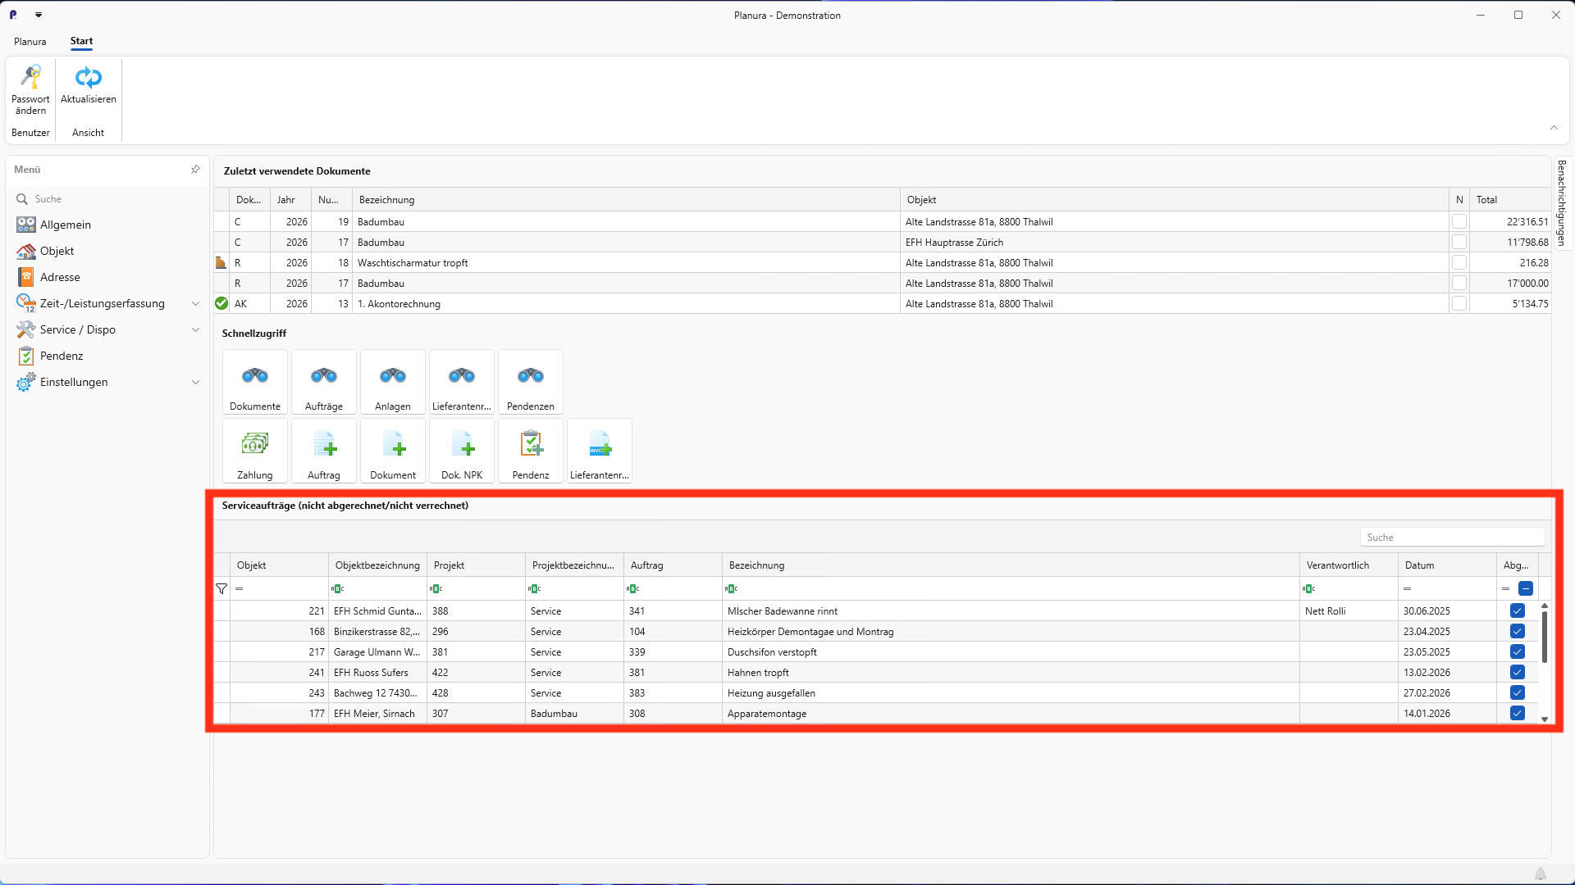This screenshot has height=885, width=1575.
Task: Open Adresse from the sidebar
Action: tap(61, 277)
